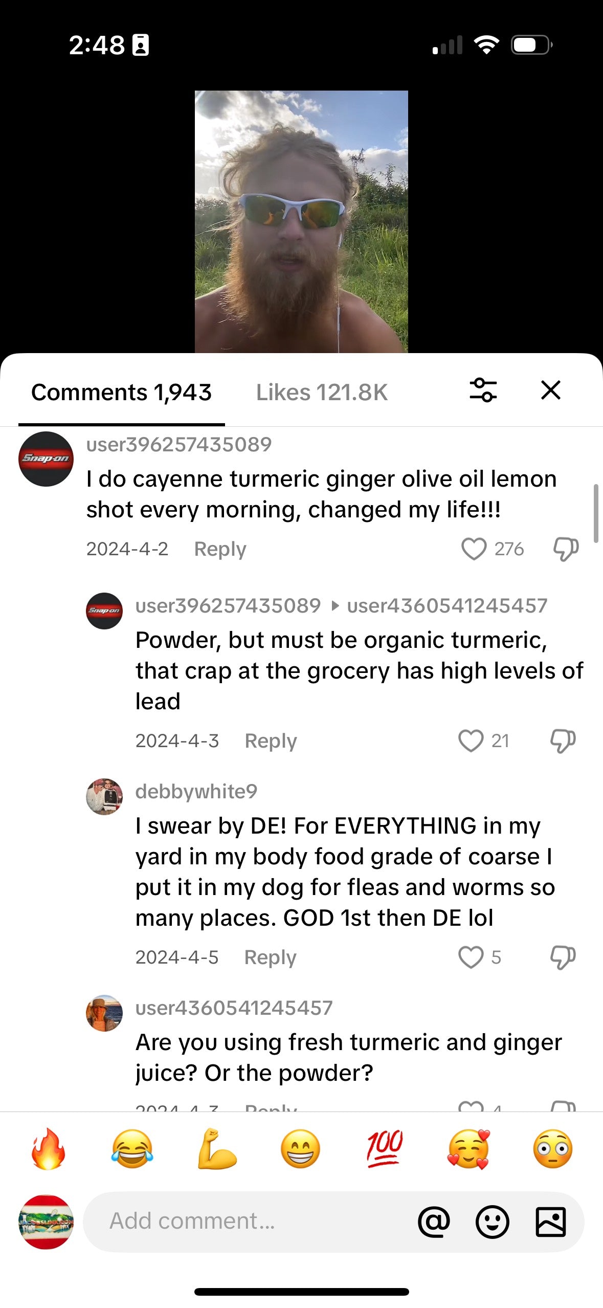Attach an image to the comment

[x=550, y=1222]
